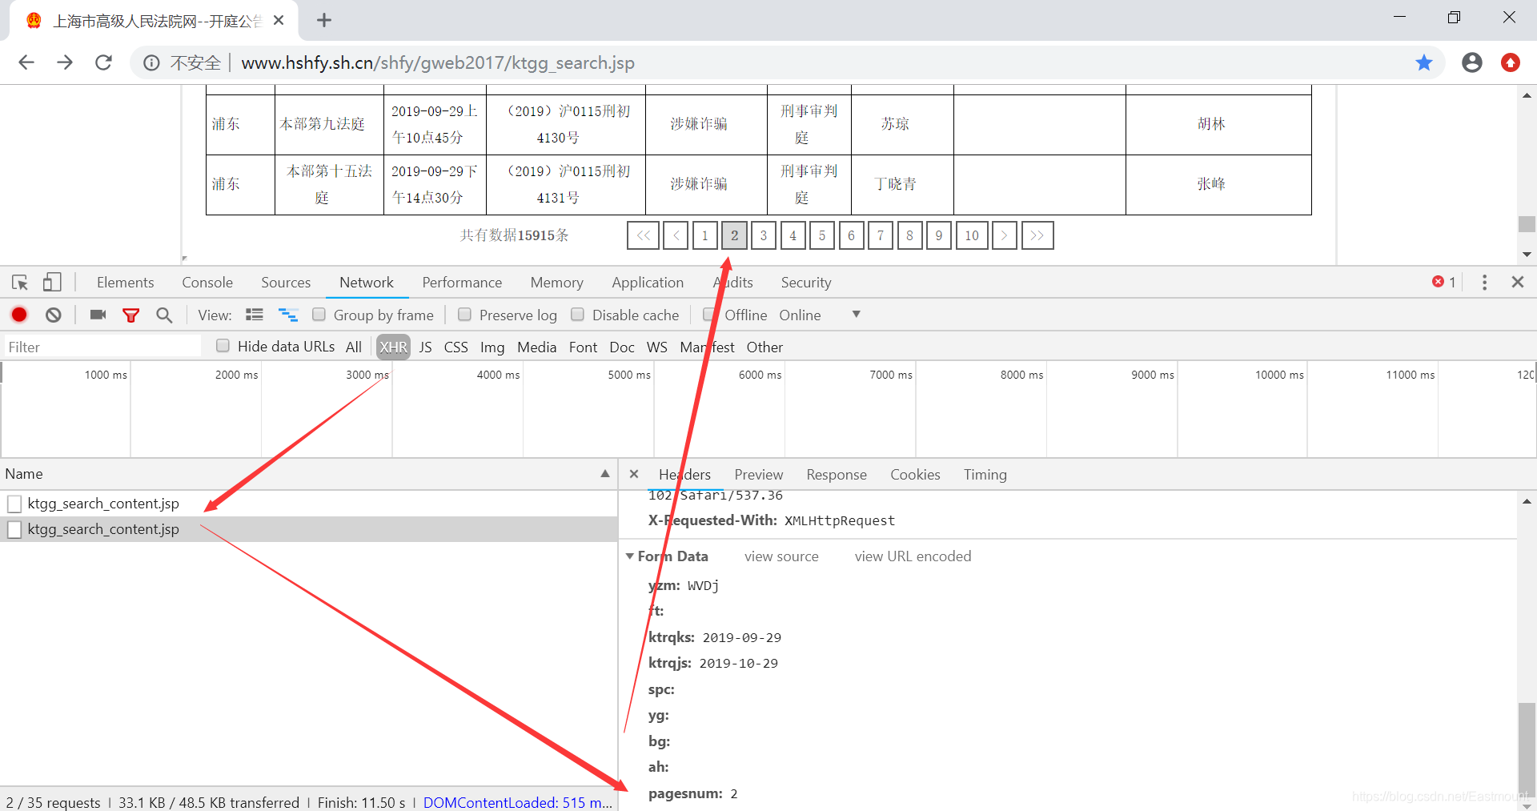The height and width of the screenshot is (811, 1537).
Task: Open the Elements tab
Action: [x=125, y=282]
